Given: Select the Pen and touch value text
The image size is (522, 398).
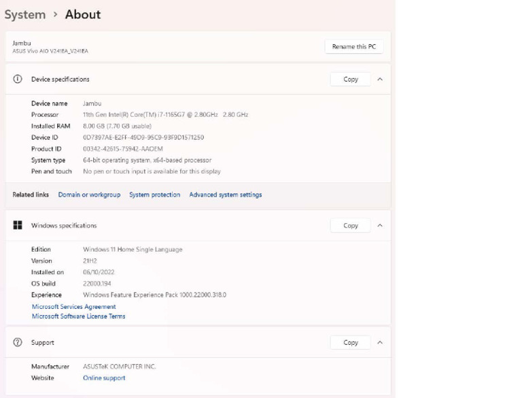Looking at the screenshot, I should 152,171.
